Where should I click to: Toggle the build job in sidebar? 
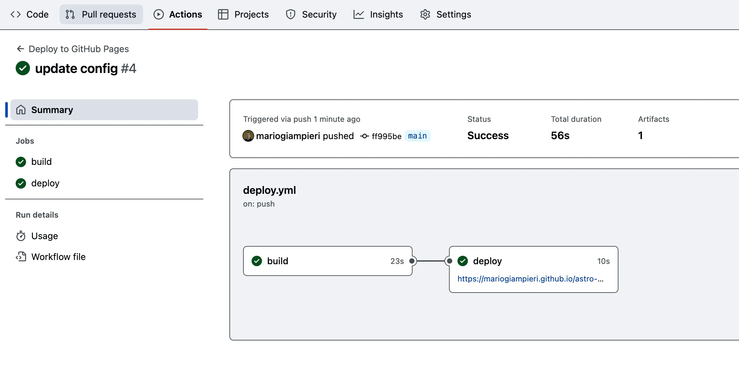(x=42, y=161)
